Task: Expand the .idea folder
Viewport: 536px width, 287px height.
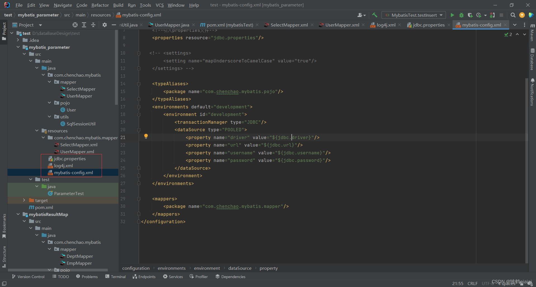Action: tap(18, 40)
